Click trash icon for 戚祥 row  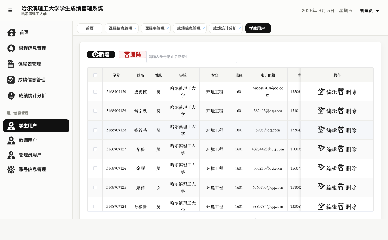pos(341,187)
